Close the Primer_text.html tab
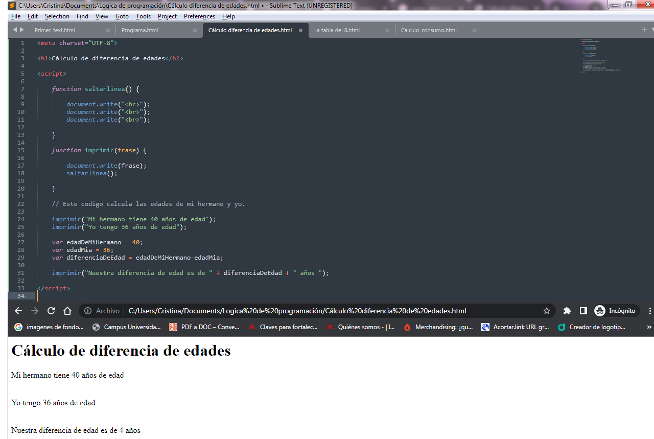 tap(108, 30)
